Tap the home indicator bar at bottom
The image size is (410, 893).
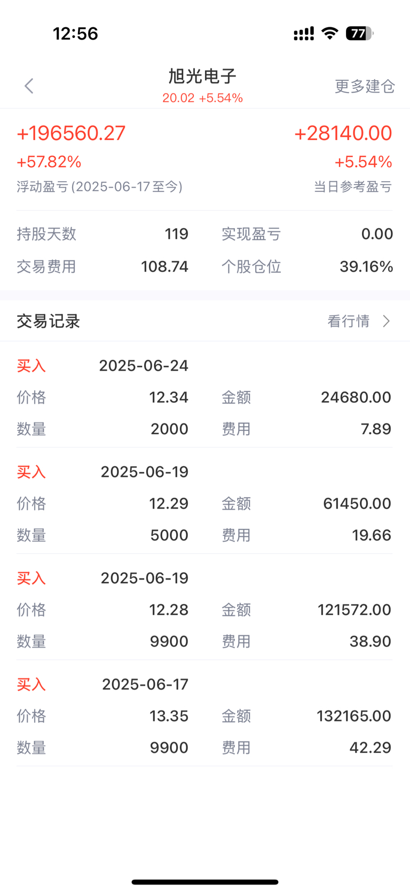(205, 882)
